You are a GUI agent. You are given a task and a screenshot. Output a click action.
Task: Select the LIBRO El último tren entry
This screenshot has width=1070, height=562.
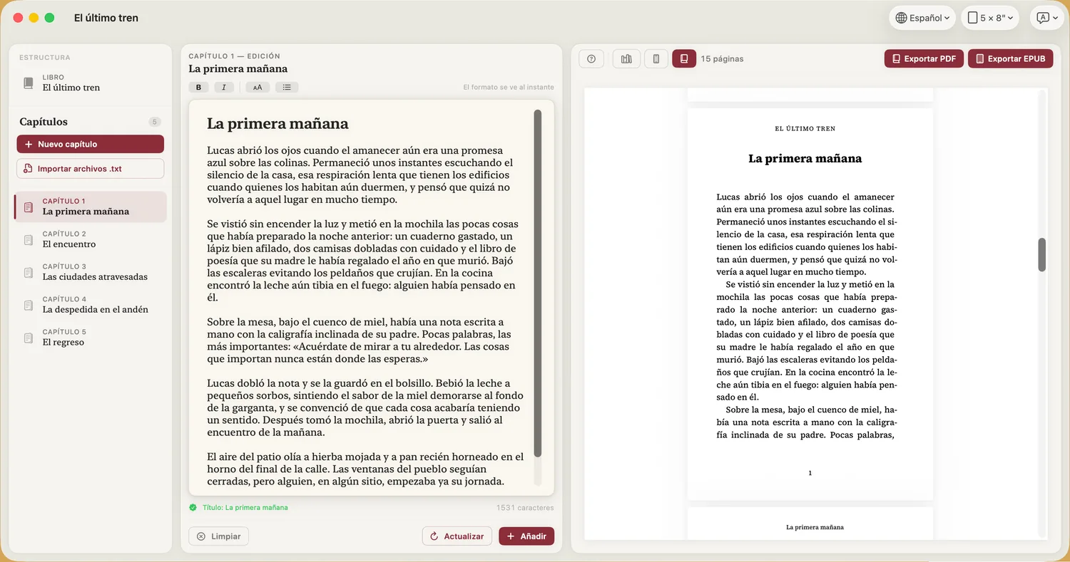[91, 83]
